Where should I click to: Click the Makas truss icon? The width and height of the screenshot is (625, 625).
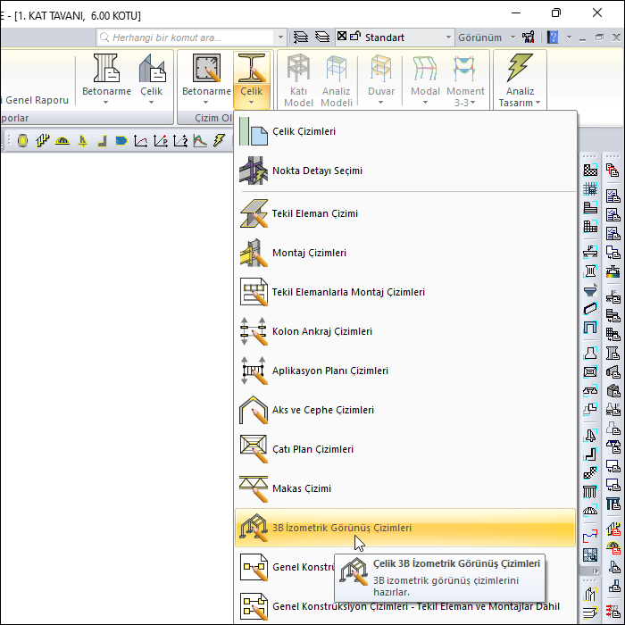pos(254,488)
